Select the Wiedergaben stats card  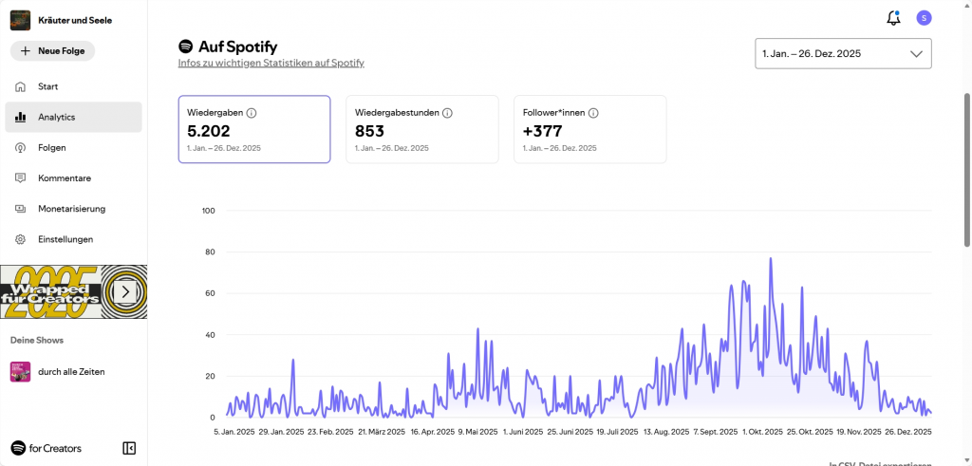254,129
